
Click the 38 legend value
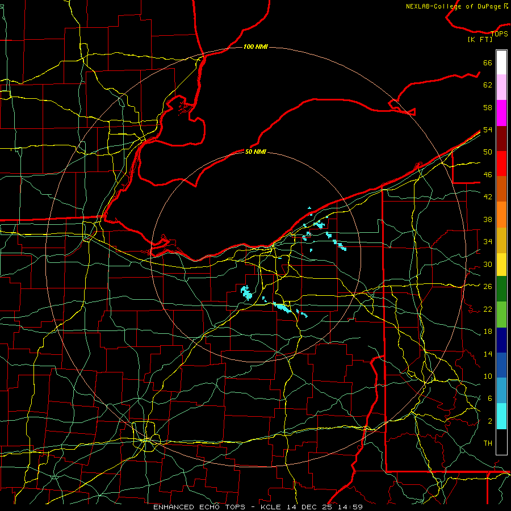[x=488, y=219]
